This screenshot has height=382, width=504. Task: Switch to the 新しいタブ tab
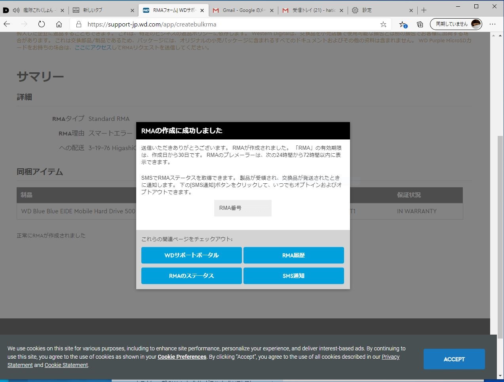(x=104, y=10)
